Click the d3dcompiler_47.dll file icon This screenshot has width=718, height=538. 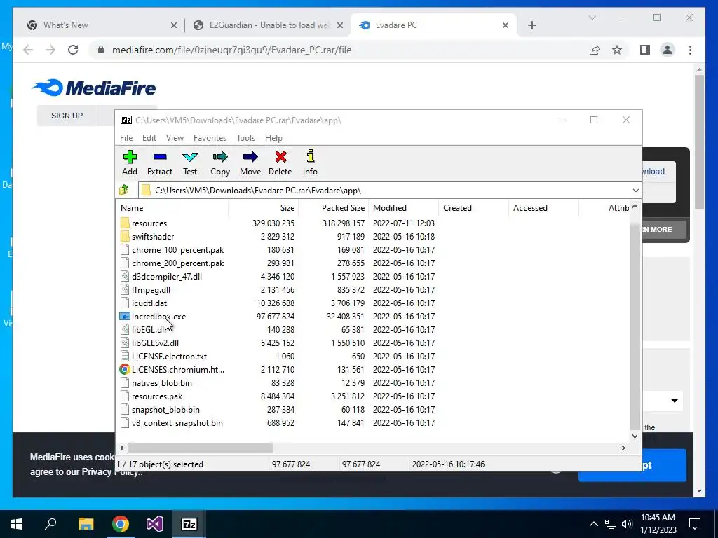point(125,276)
